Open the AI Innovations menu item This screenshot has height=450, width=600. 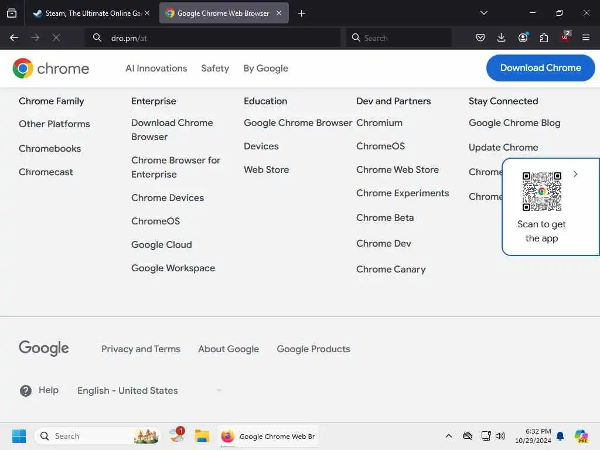tap(156, 68)
